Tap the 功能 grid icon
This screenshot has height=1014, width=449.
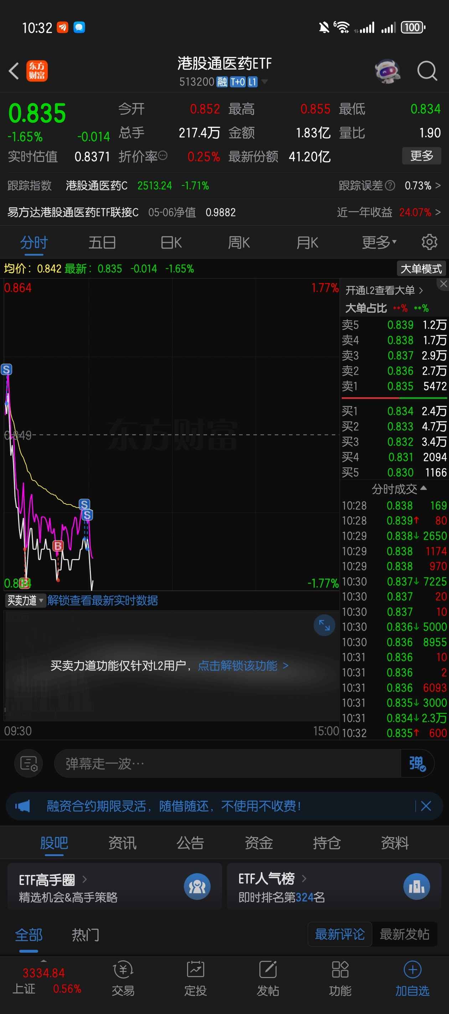tap(340, 969)
